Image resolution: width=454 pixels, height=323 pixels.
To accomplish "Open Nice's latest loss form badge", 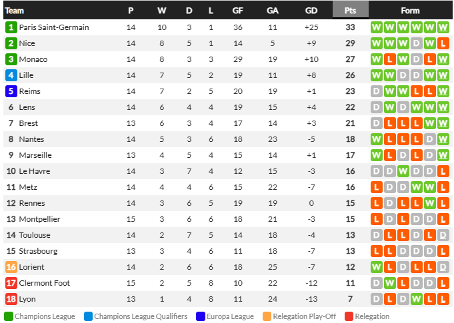I will pyautogui.click(x=443, y=43).
